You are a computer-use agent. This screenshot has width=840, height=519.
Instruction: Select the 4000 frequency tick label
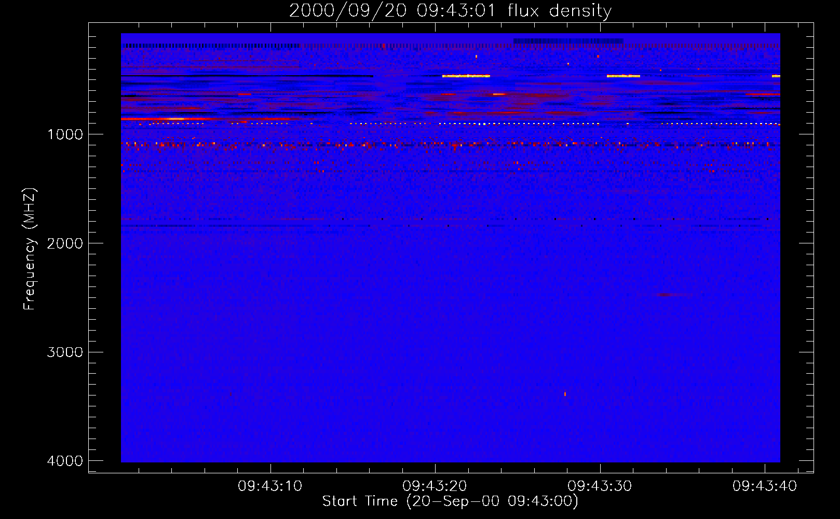click(x=65, y=461)
